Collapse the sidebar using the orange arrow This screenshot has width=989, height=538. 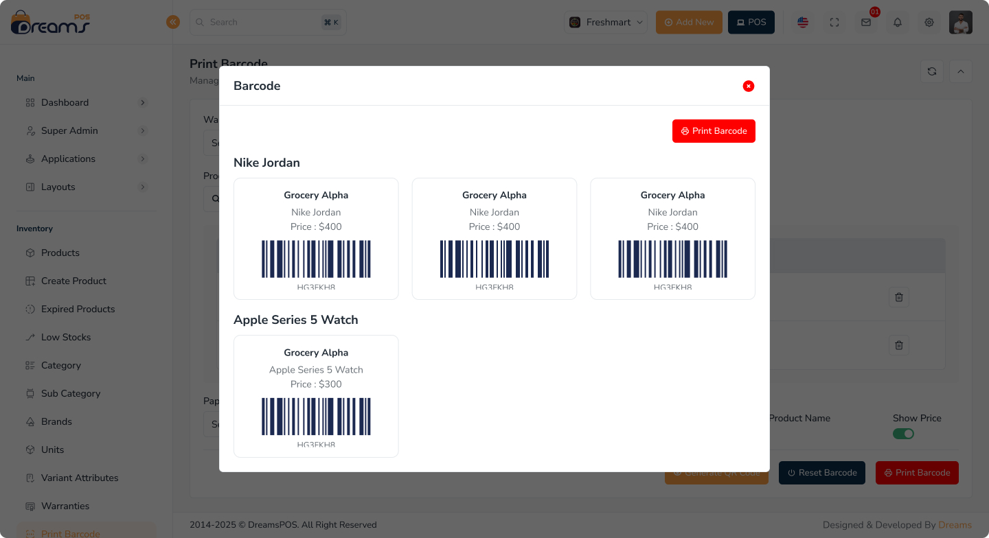click(173, 21)
